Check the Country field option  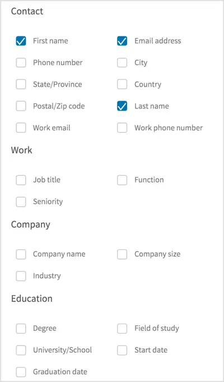click(x=122, y=84)
